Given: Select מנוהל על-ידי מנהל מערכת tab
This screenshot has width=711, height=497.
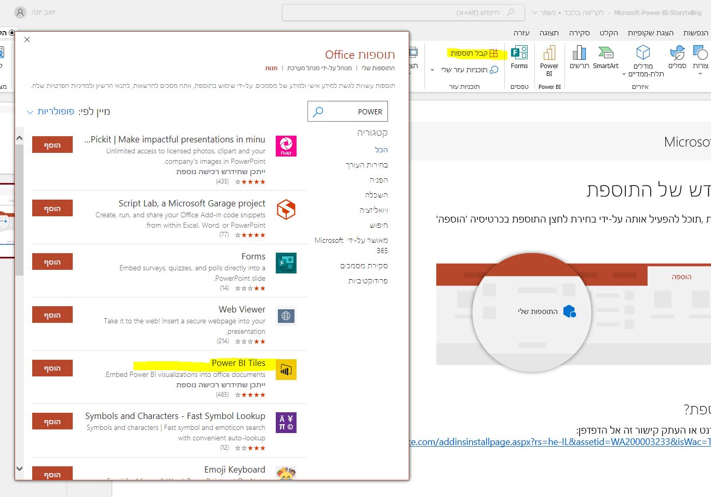Looking at the screenshot, I should point(319,68).
